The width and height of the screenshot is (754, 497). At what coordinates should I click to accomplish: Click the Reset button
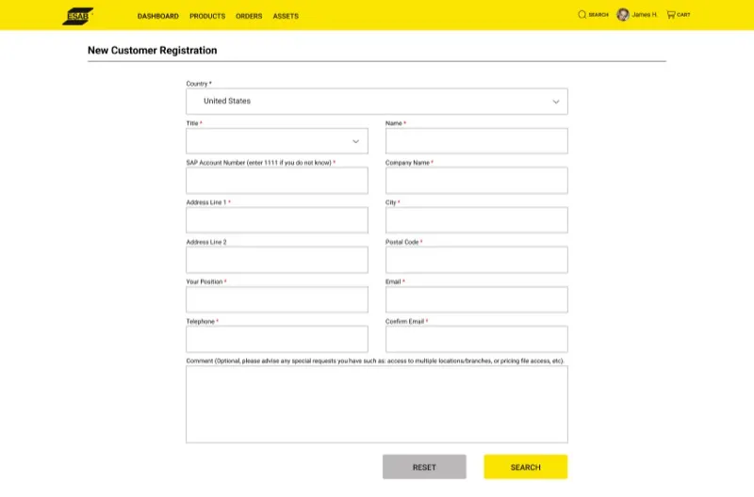[424, 467]
